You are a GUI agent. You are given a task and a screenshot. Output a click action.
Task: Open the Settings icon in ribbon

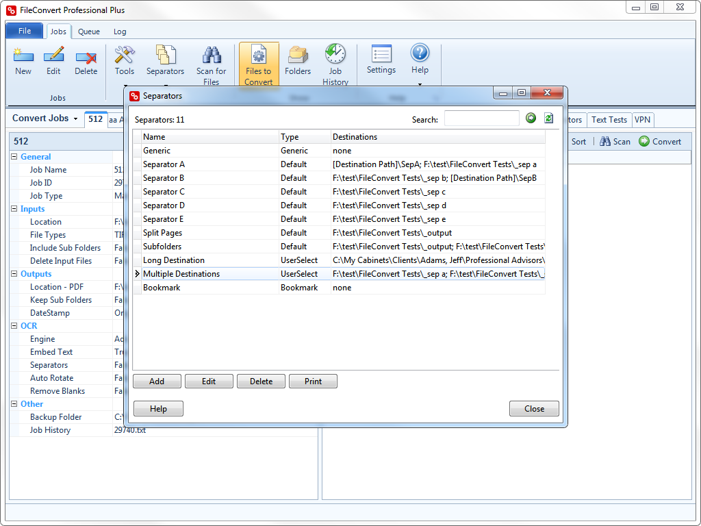coord(381,53)
